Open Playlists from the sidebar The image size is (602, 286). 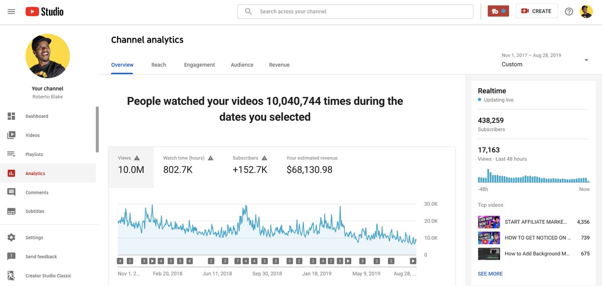tap(48, 155)
